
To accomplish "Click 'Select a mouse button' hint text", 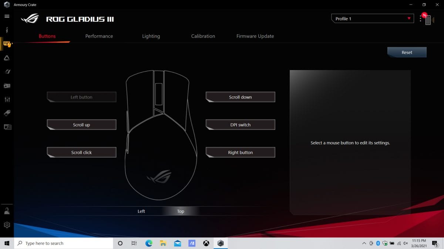I will [x=350, y=143].
